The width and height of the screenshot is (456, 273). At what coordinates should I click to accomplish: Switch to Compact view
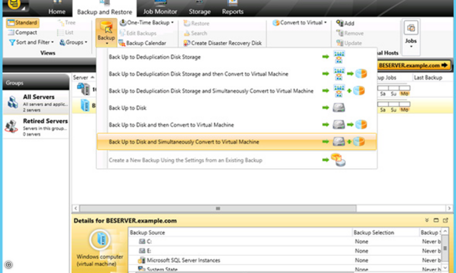pyautogui.click(x=22, y=33)
